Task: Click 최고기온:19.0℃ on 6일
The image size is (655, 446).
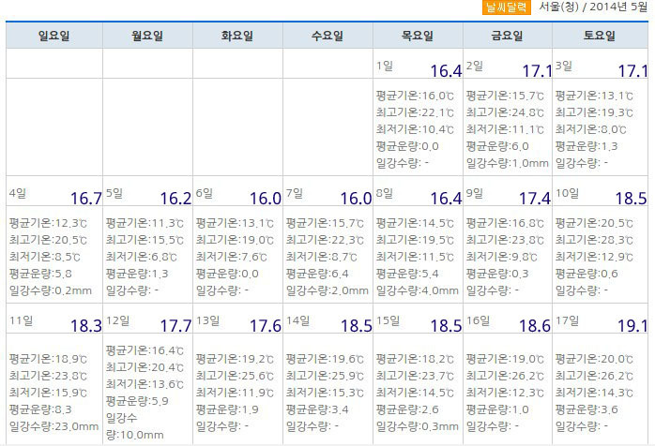Action: tap(235, 240)
